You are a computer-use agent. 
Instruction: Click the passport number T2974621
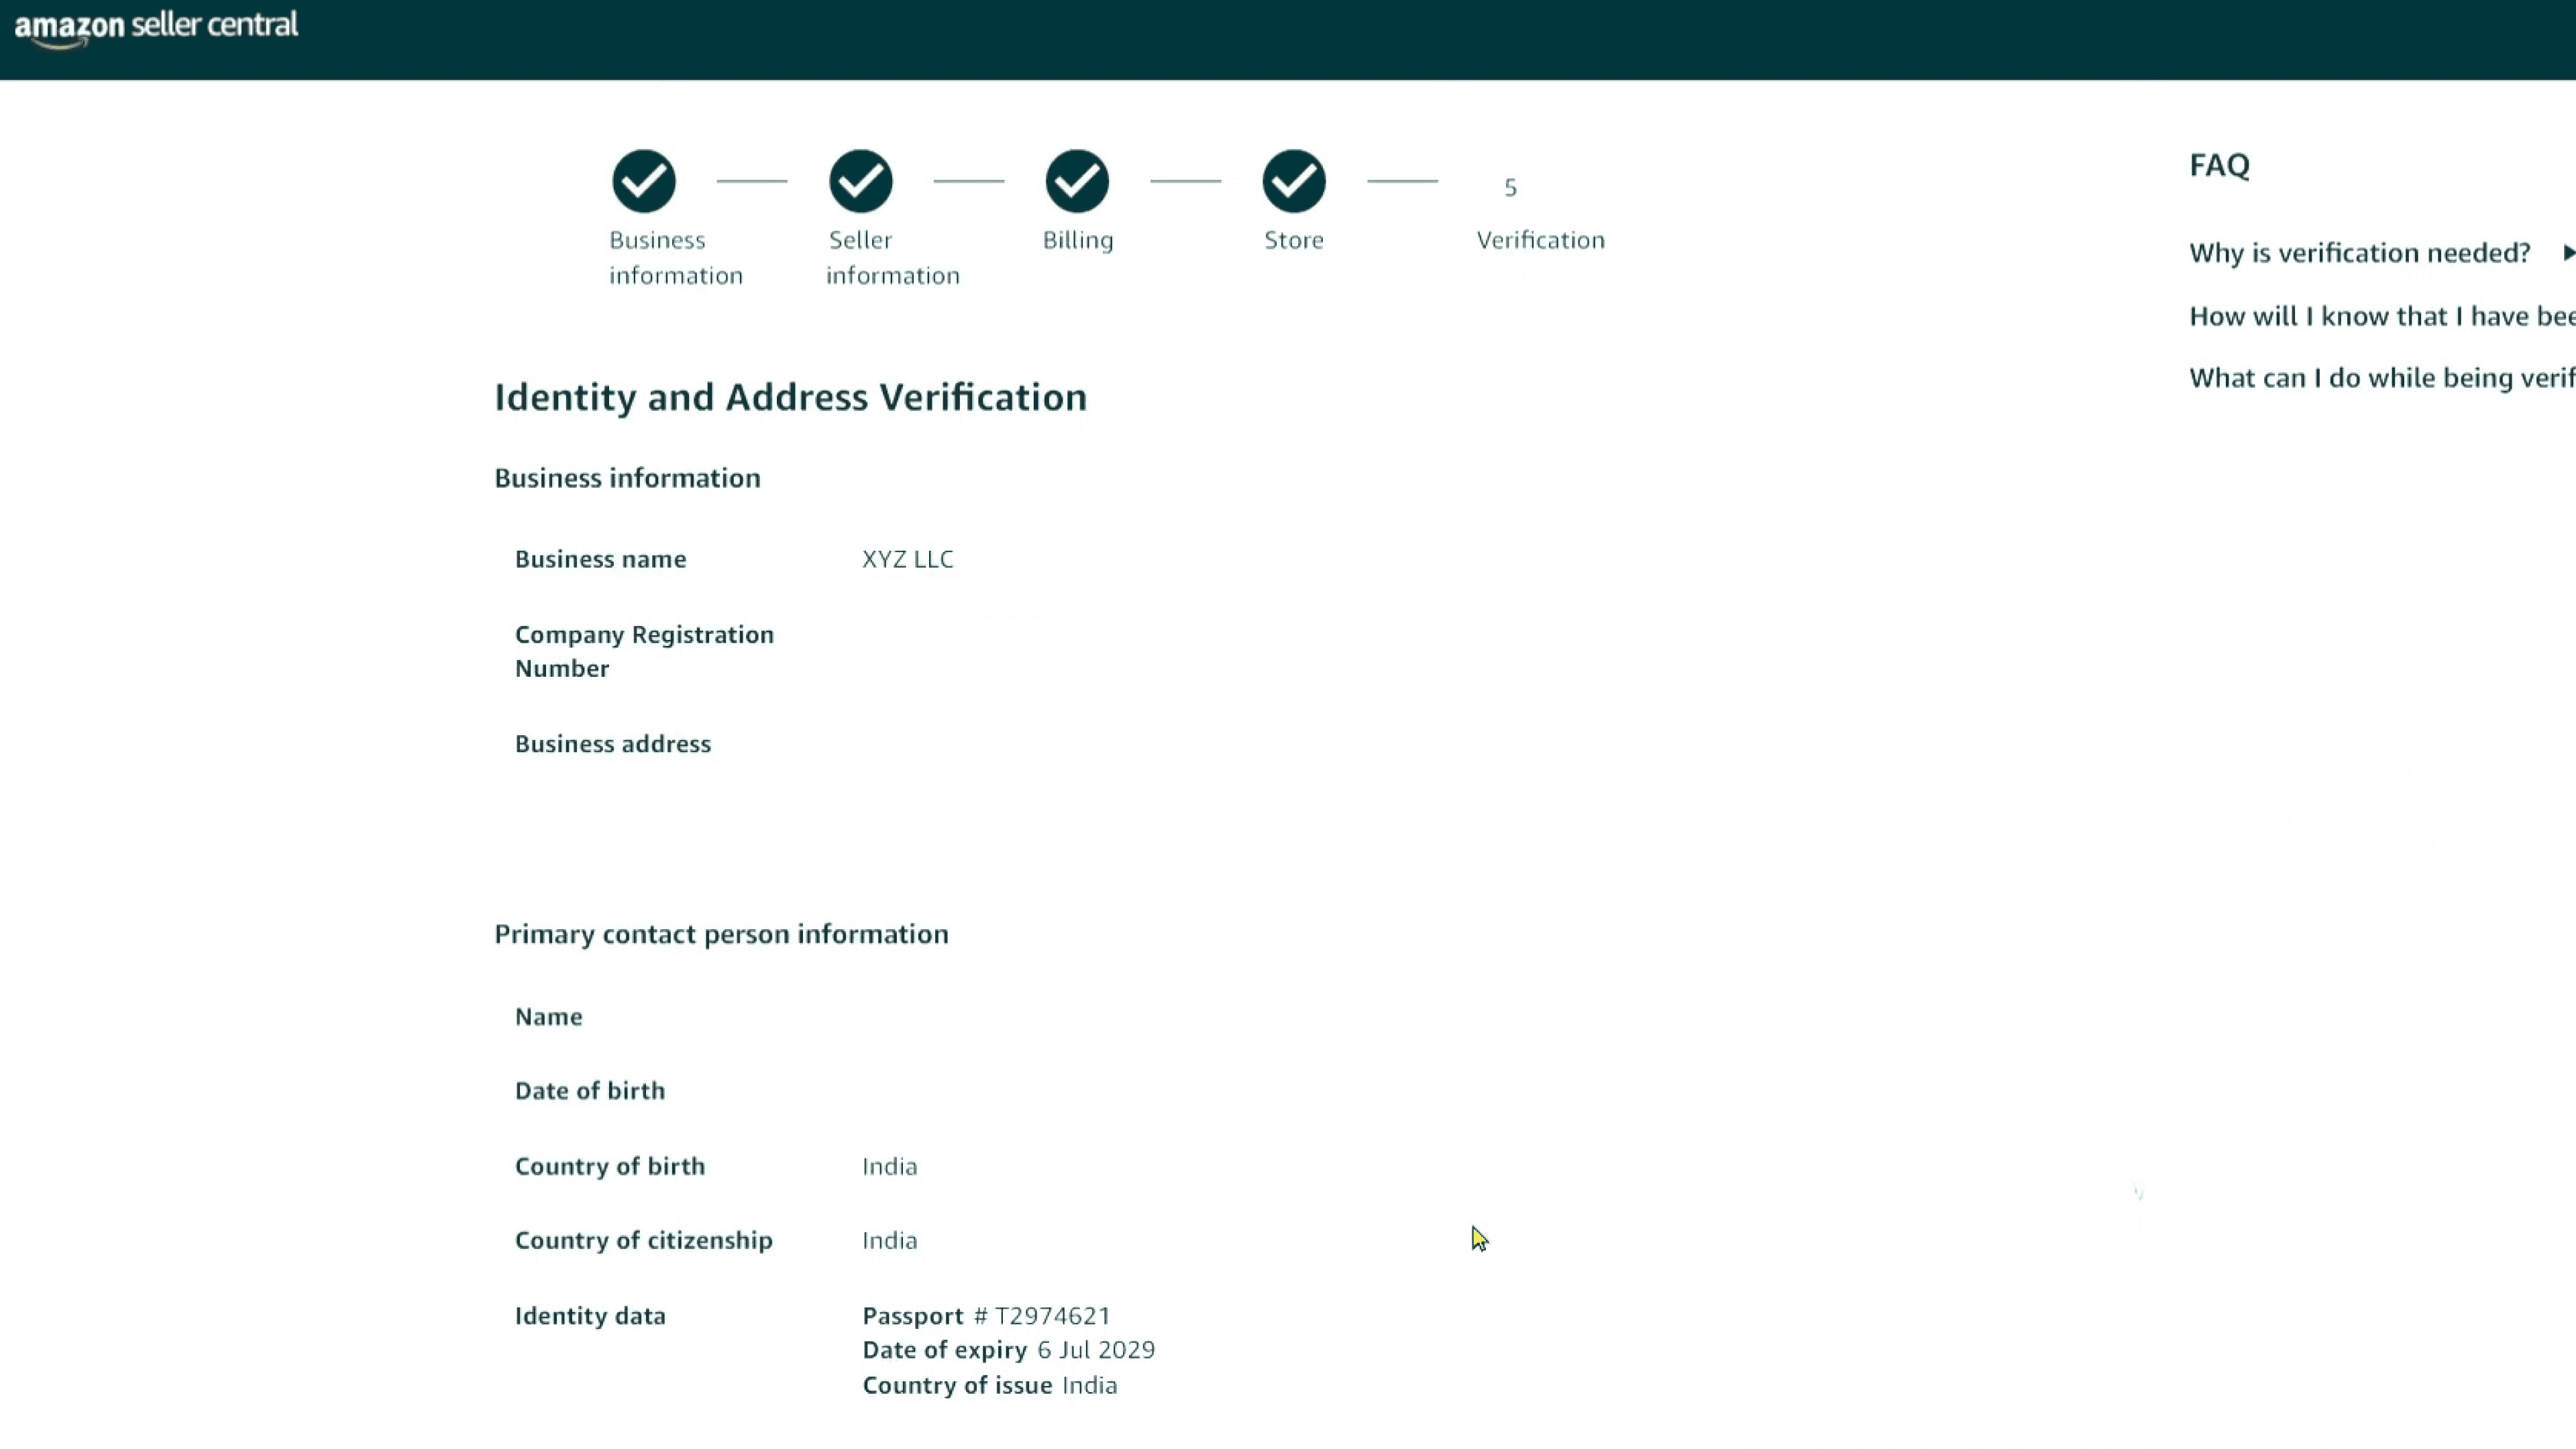point(1052,1316)
